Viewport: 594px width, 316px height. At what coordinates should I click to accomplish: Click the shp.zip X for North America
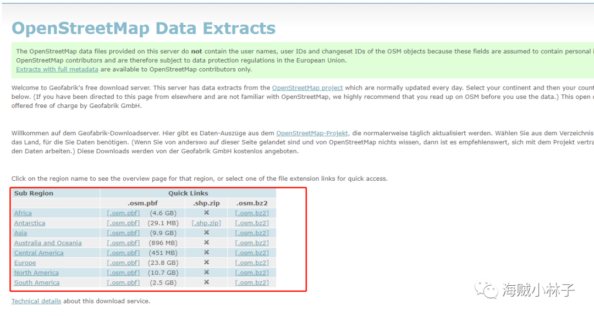206,272
